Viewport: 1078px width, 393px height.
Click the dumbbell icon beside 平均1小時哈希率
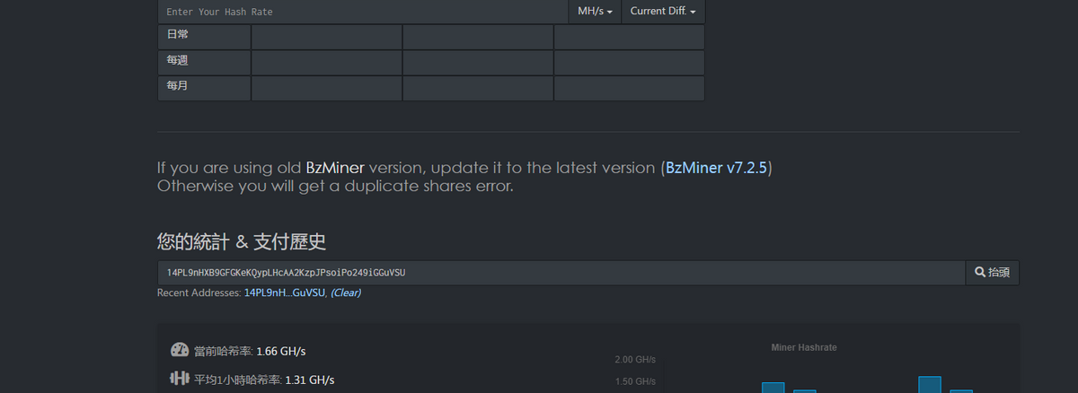tap(180, 380)
